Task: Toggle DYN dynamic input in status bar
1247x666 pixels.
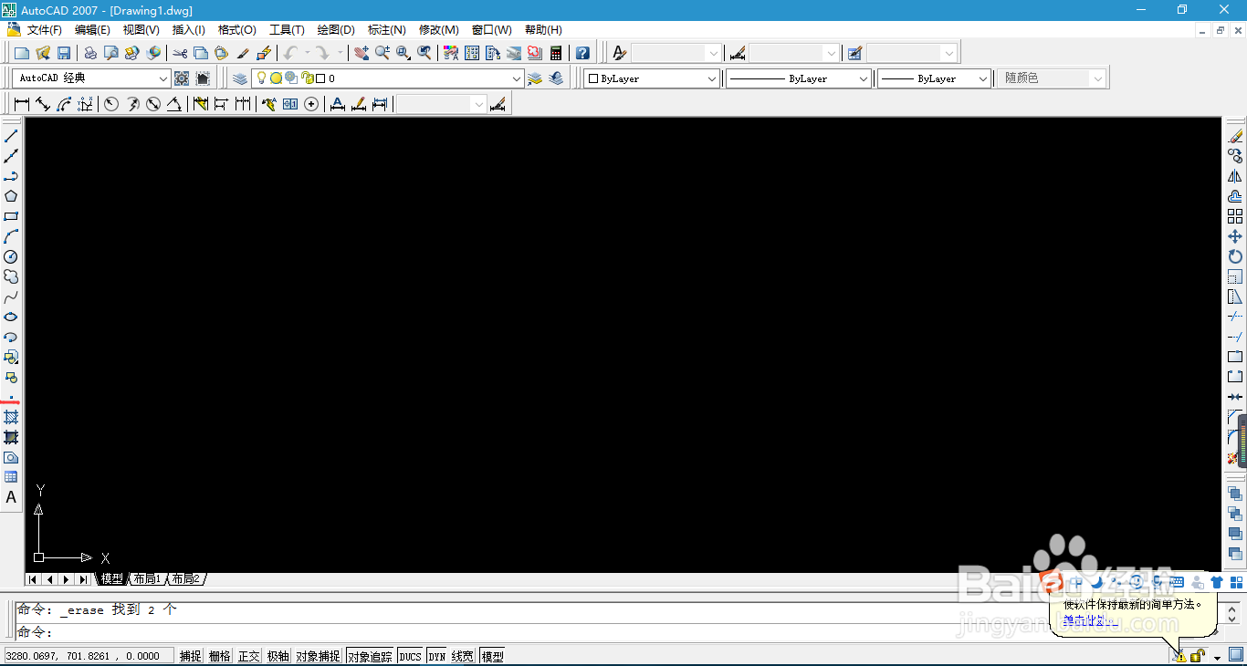Action: click(437, 656)
